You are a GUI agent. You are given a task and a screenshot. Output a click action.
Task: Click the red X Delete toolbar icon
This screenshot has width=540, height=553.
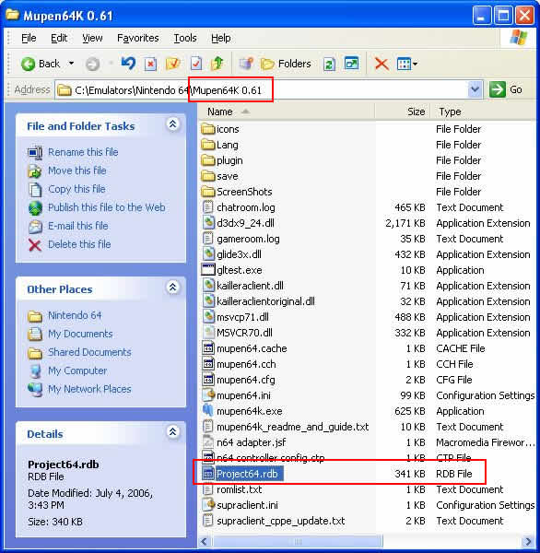point(382,64)
